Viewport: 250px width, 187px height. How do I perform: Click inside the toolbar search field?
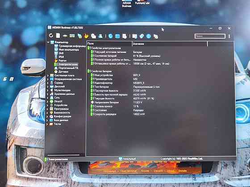point(210,36)
